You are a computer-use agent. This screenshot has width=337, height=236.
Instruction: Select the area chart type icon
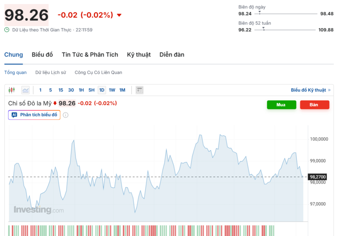click(26, 90)
